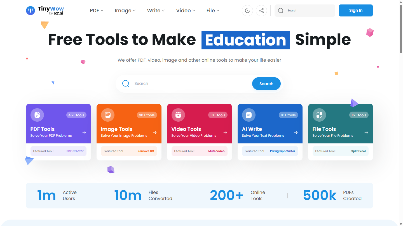Click the Sign In button
The width and height of the screenshot is (403, 226).
[356, 11]
